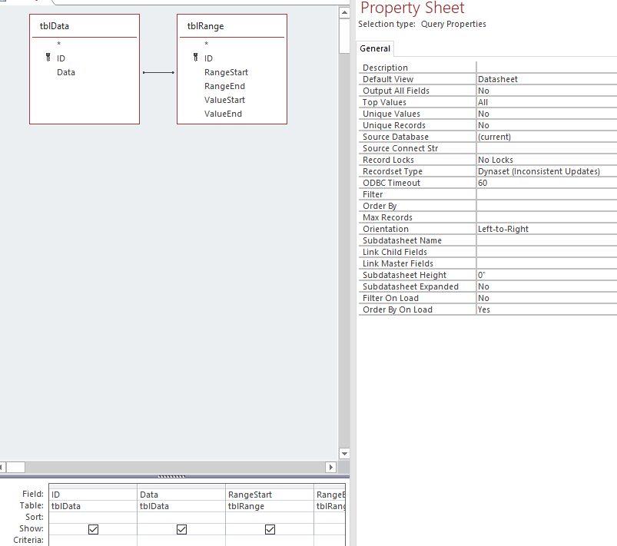The image size is (617, 546).
Task: Click the Sort cell of the Data column
Action: pos(181,518)
